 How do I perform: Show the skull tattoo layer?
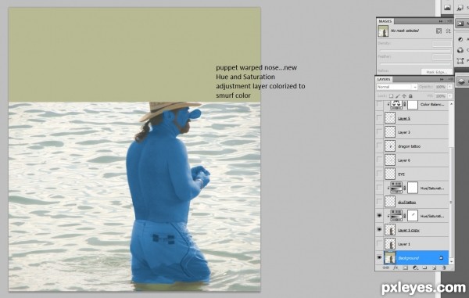click(379, 202)
